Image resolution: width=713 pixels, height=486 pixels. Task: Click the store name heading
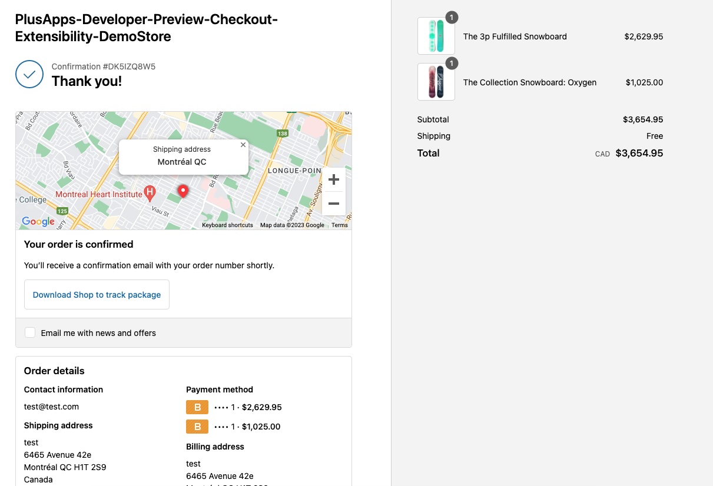click(146, 28)
